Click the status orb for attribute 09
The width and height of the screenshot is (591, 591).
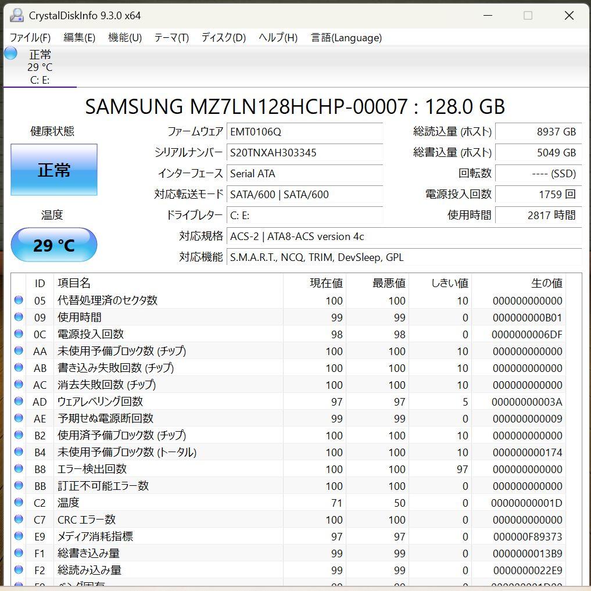pyautogui.click(x=19, y=317)
